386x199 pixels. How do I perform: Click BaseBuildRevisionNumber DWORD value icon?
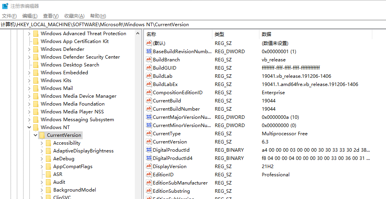coord(149,51)
